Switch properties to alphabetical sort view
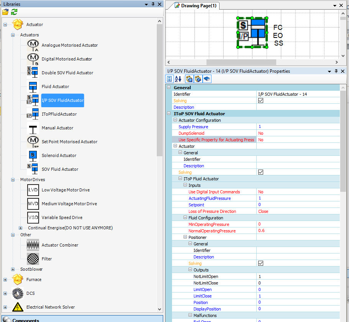 (178, 79)
